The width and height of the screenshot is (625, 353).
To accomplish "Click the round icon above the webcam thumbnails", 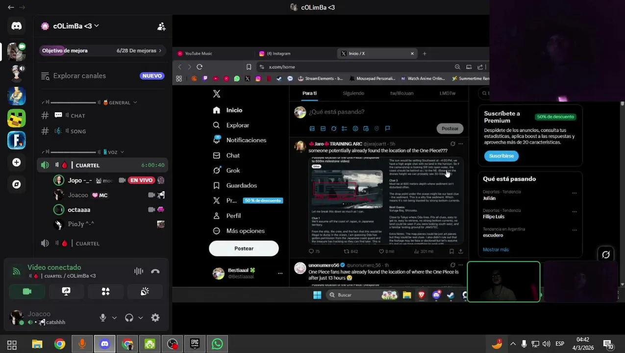I will (x=606, y=254).
